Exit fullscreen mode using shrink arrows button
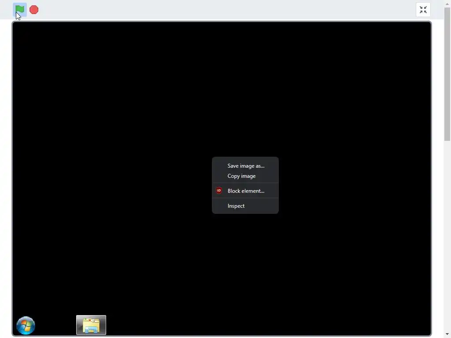The width and height of the screenshot is (451, 338). (423, 10)
